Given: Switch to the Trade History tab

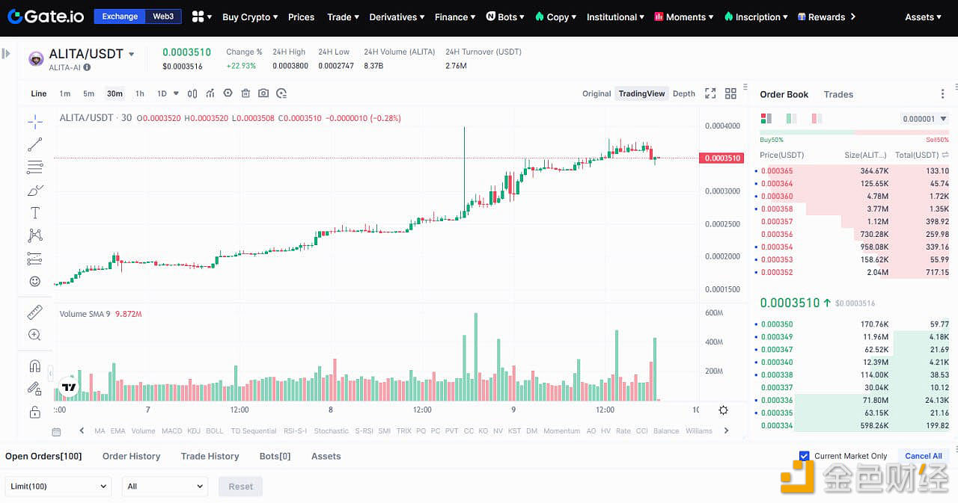Looking at the screenshot, I should 210,456.
